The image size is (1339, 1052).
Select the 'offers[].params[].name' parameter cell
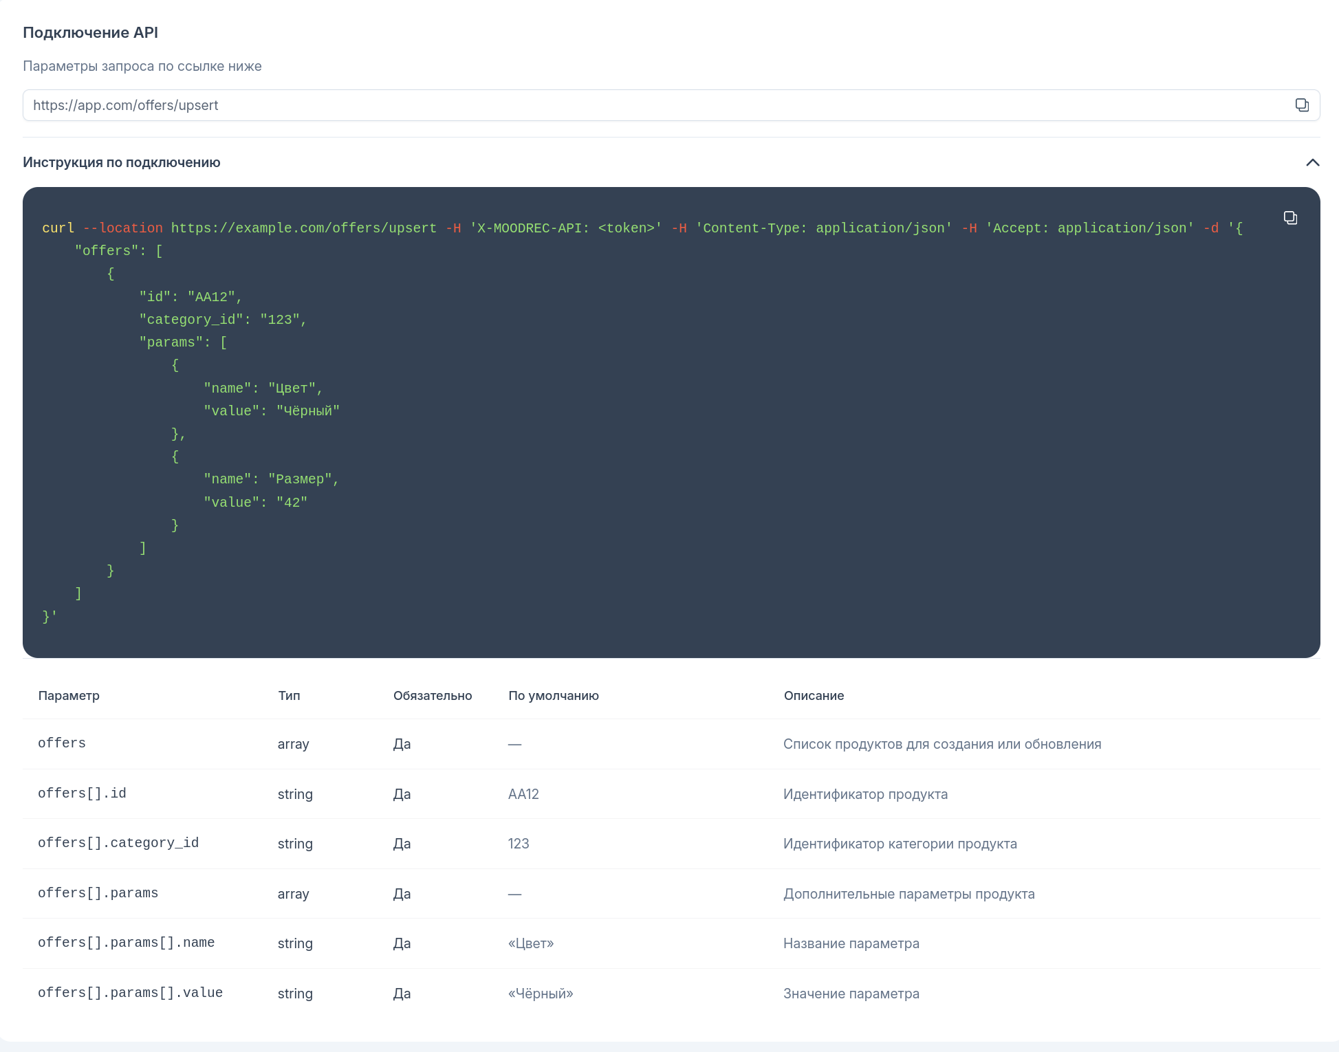click(x=126, y=943)
